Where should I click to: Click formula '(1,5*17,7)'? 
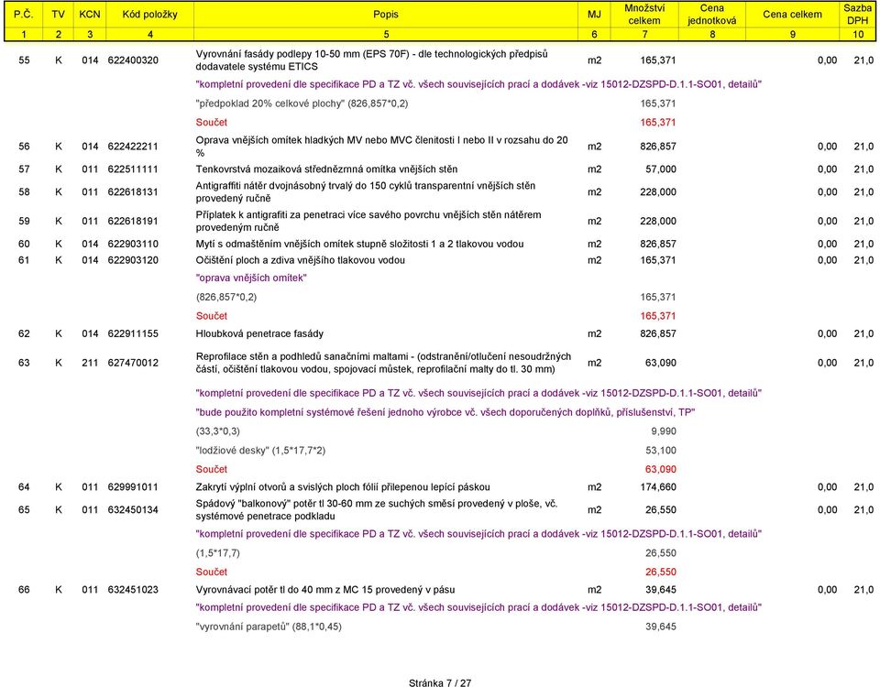coord(218,553)
